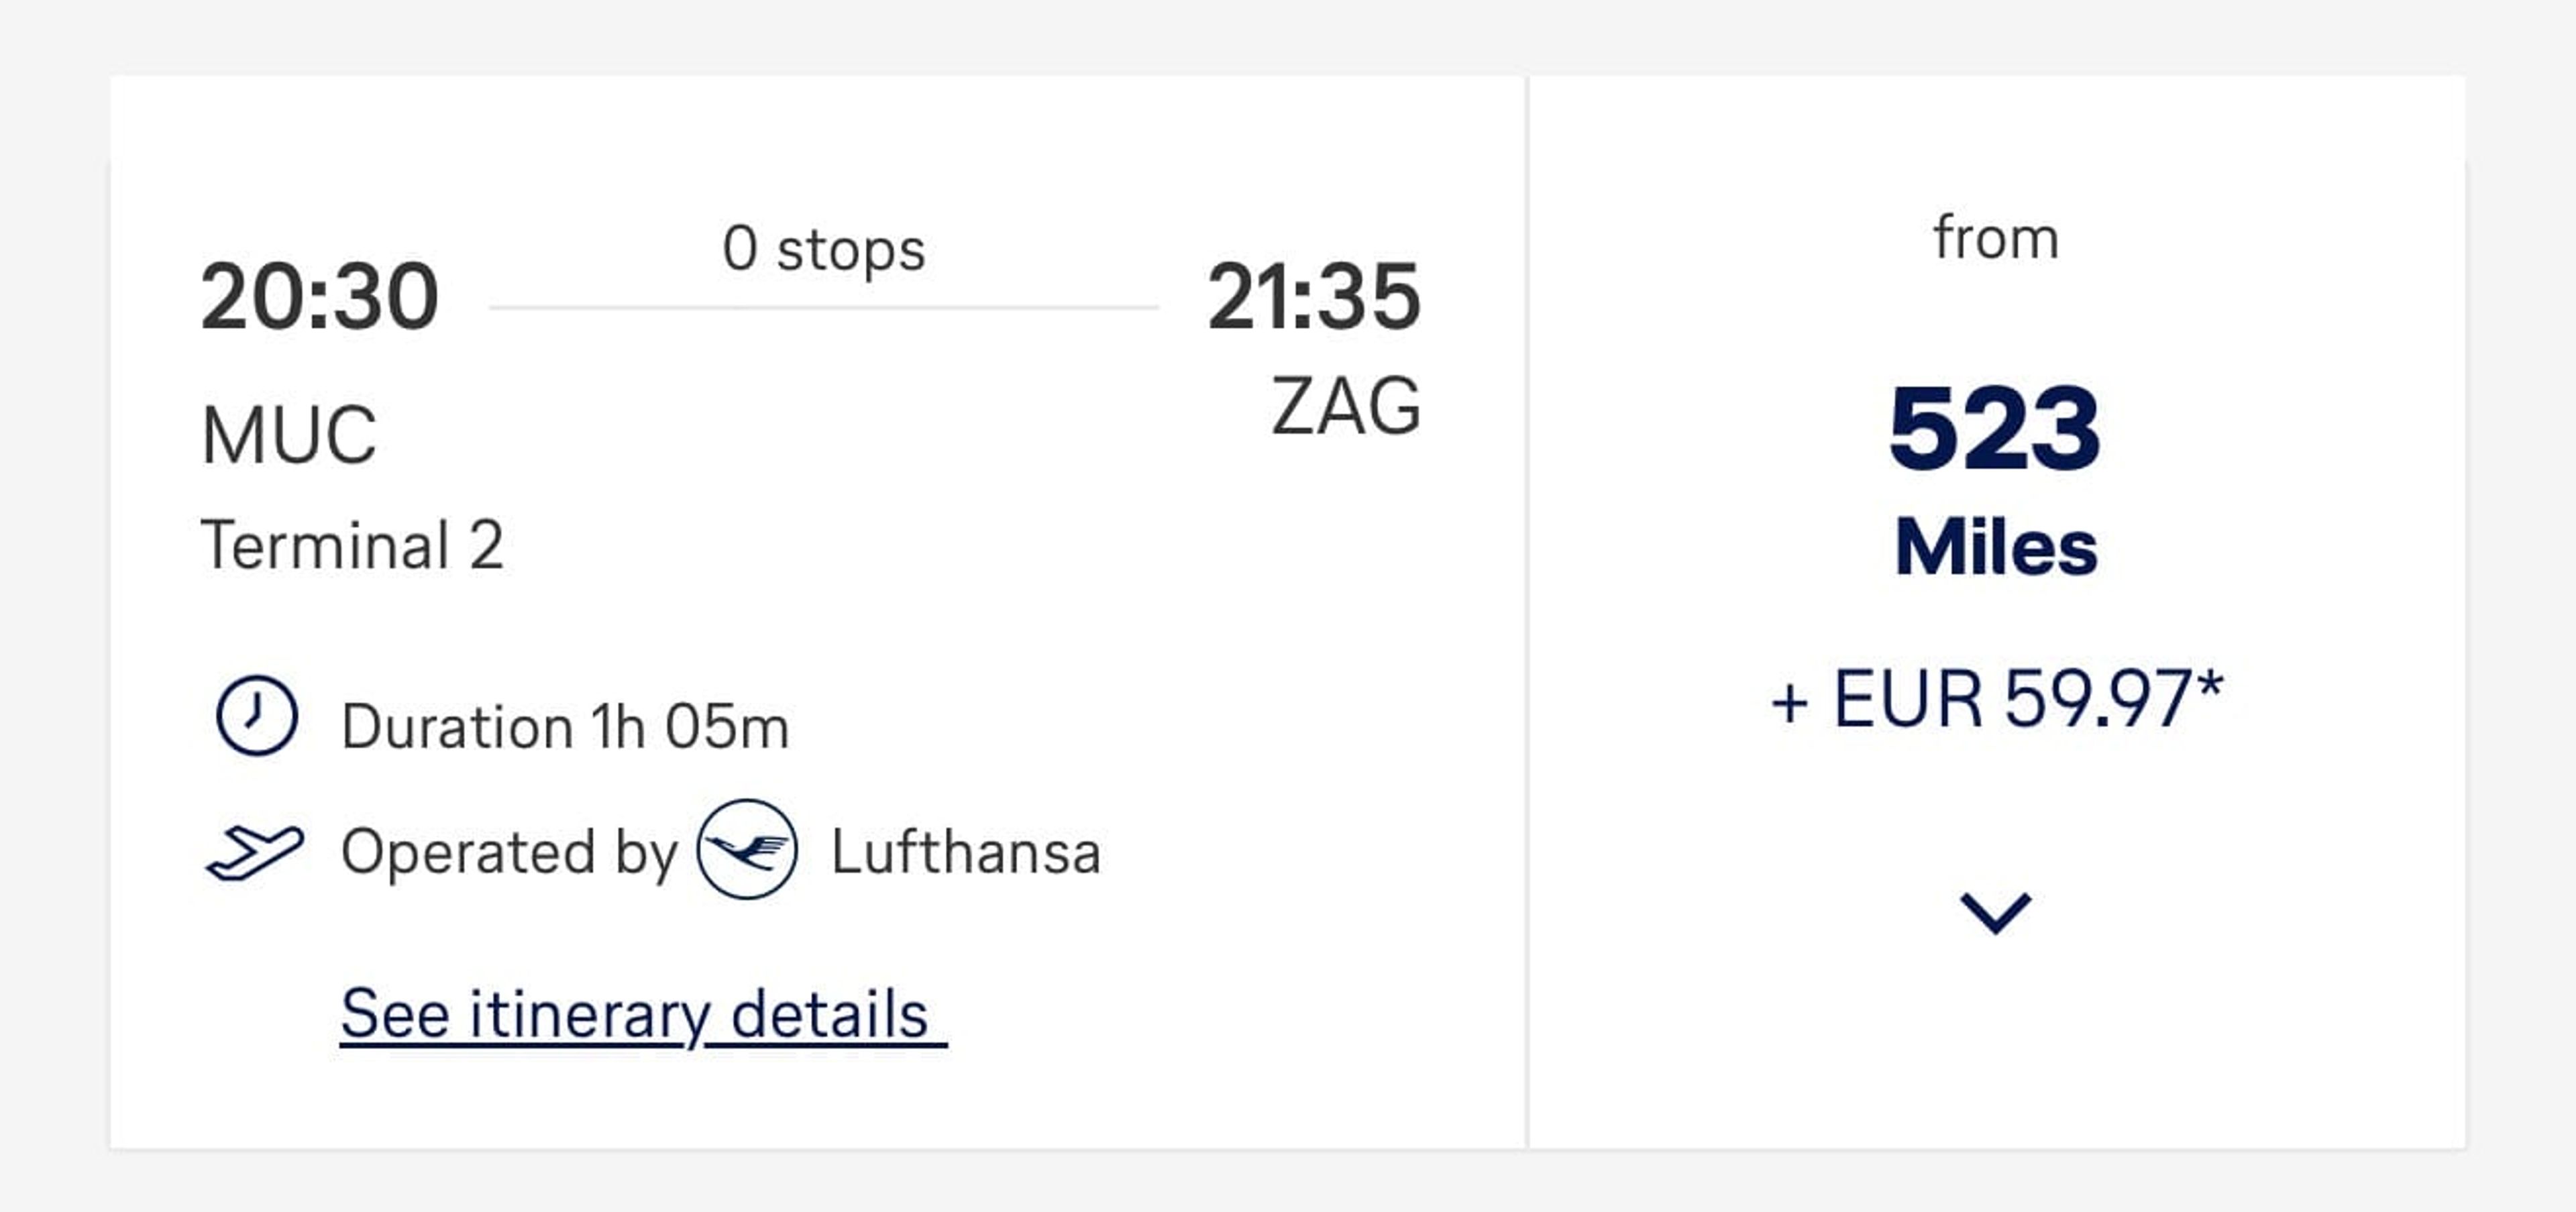Click the flight route line between times

(824, 307)
